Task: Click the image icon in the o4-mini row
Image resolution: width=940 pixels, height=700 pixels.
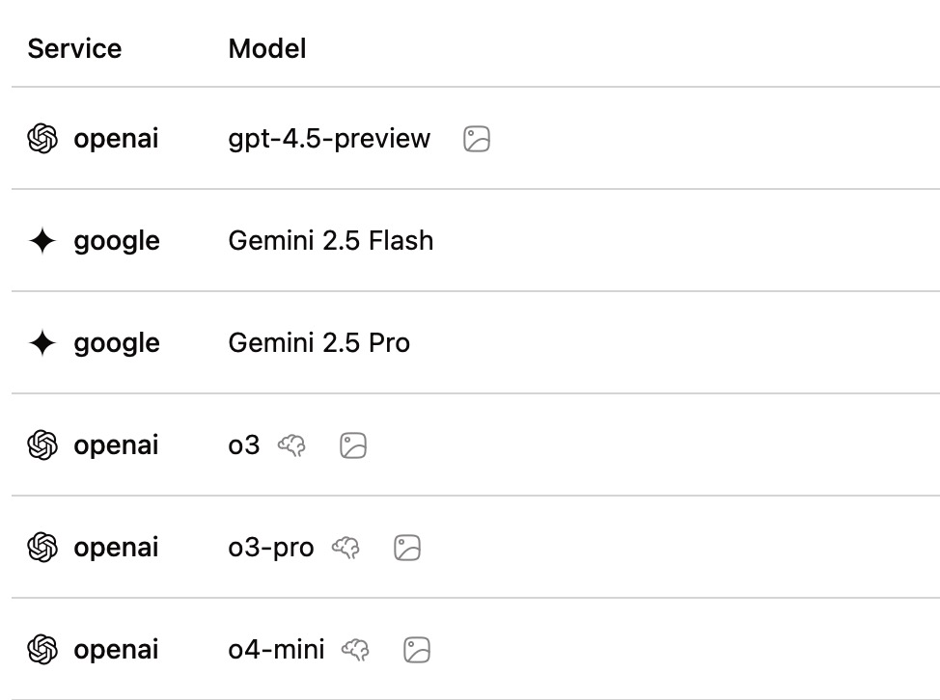Action: pyautogui.click(x=417, y=650)
